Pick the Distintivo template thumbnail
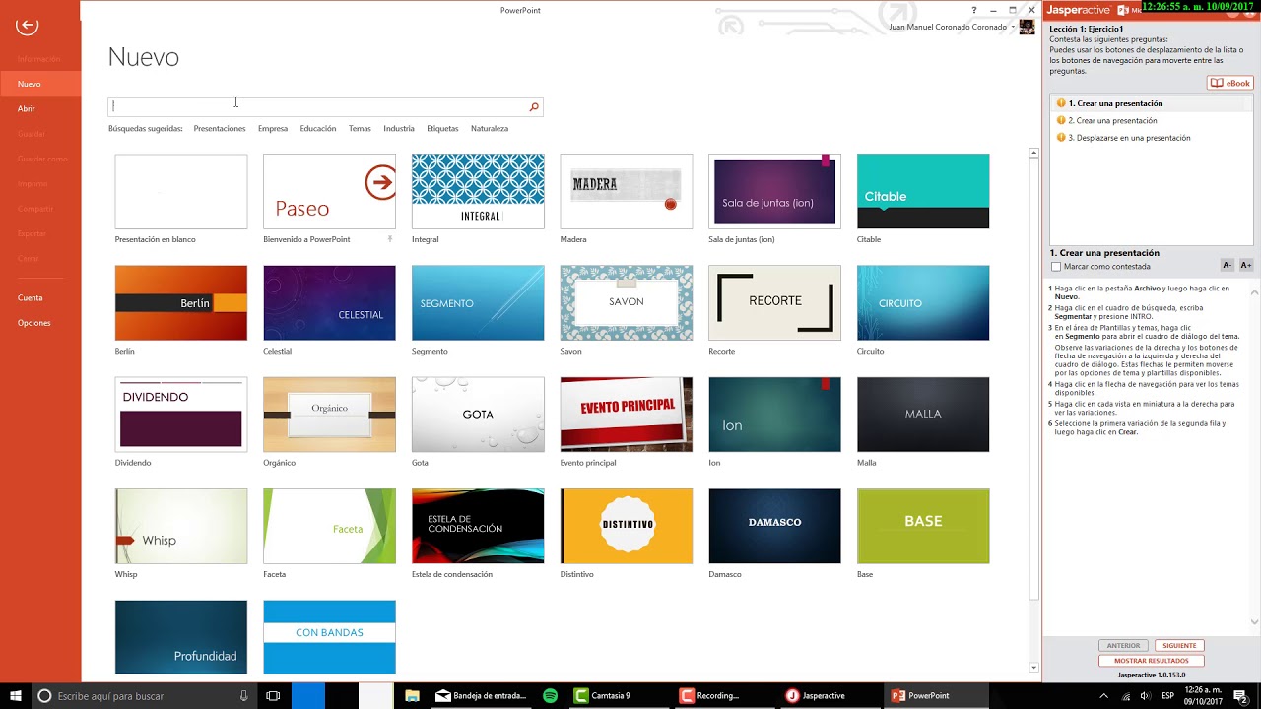This screenshot has height=709, width=1261. pos(627,526)
